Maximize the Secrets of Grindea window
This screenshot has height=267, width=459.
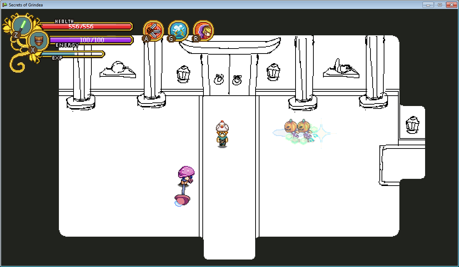pyautogui.click(x=440, y=5)
